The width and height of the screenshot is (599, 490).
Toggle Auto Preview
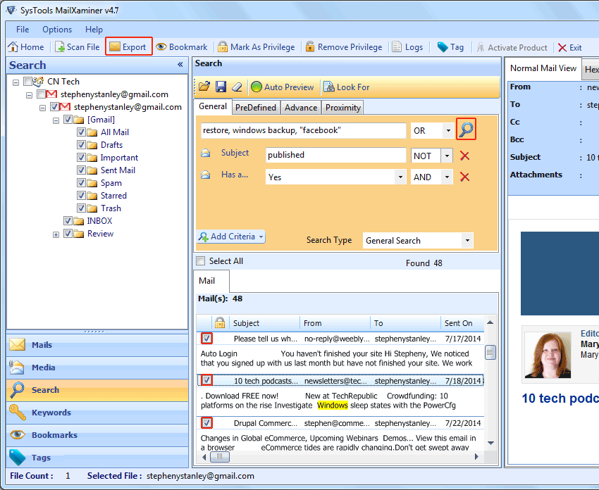coord(283,87)
